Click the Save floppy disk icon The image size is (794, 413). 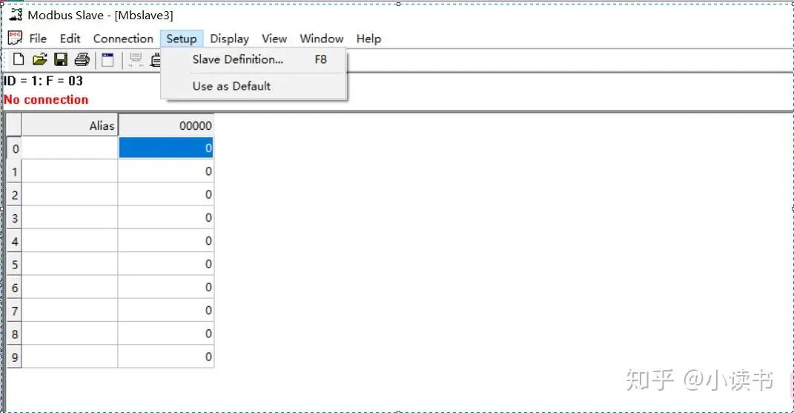[x=61, y=59]
